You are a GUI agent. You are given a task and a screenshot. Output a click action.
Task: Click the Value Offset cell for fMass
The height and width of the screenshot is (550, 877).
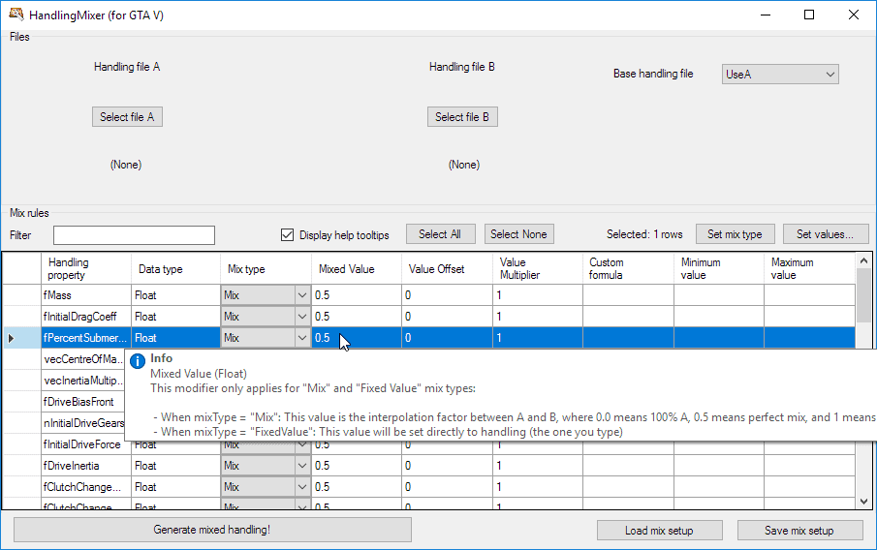click(447, 295)
